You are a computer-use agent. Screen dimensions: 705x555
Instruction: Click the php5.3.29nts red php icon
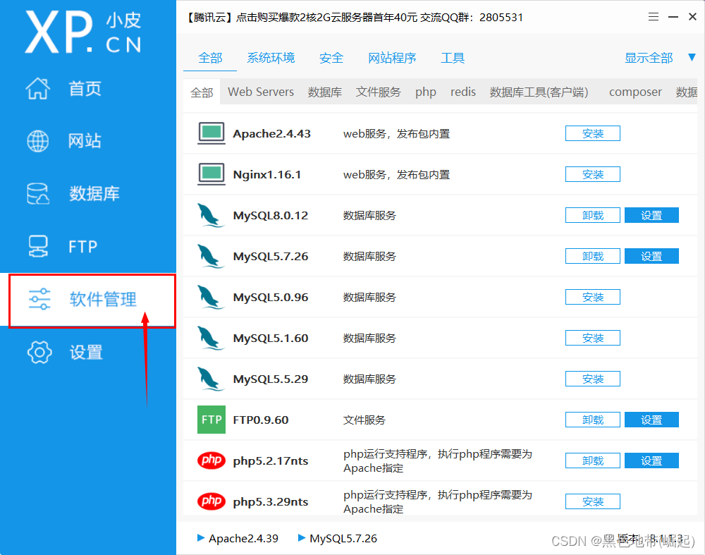pos(211,501)
